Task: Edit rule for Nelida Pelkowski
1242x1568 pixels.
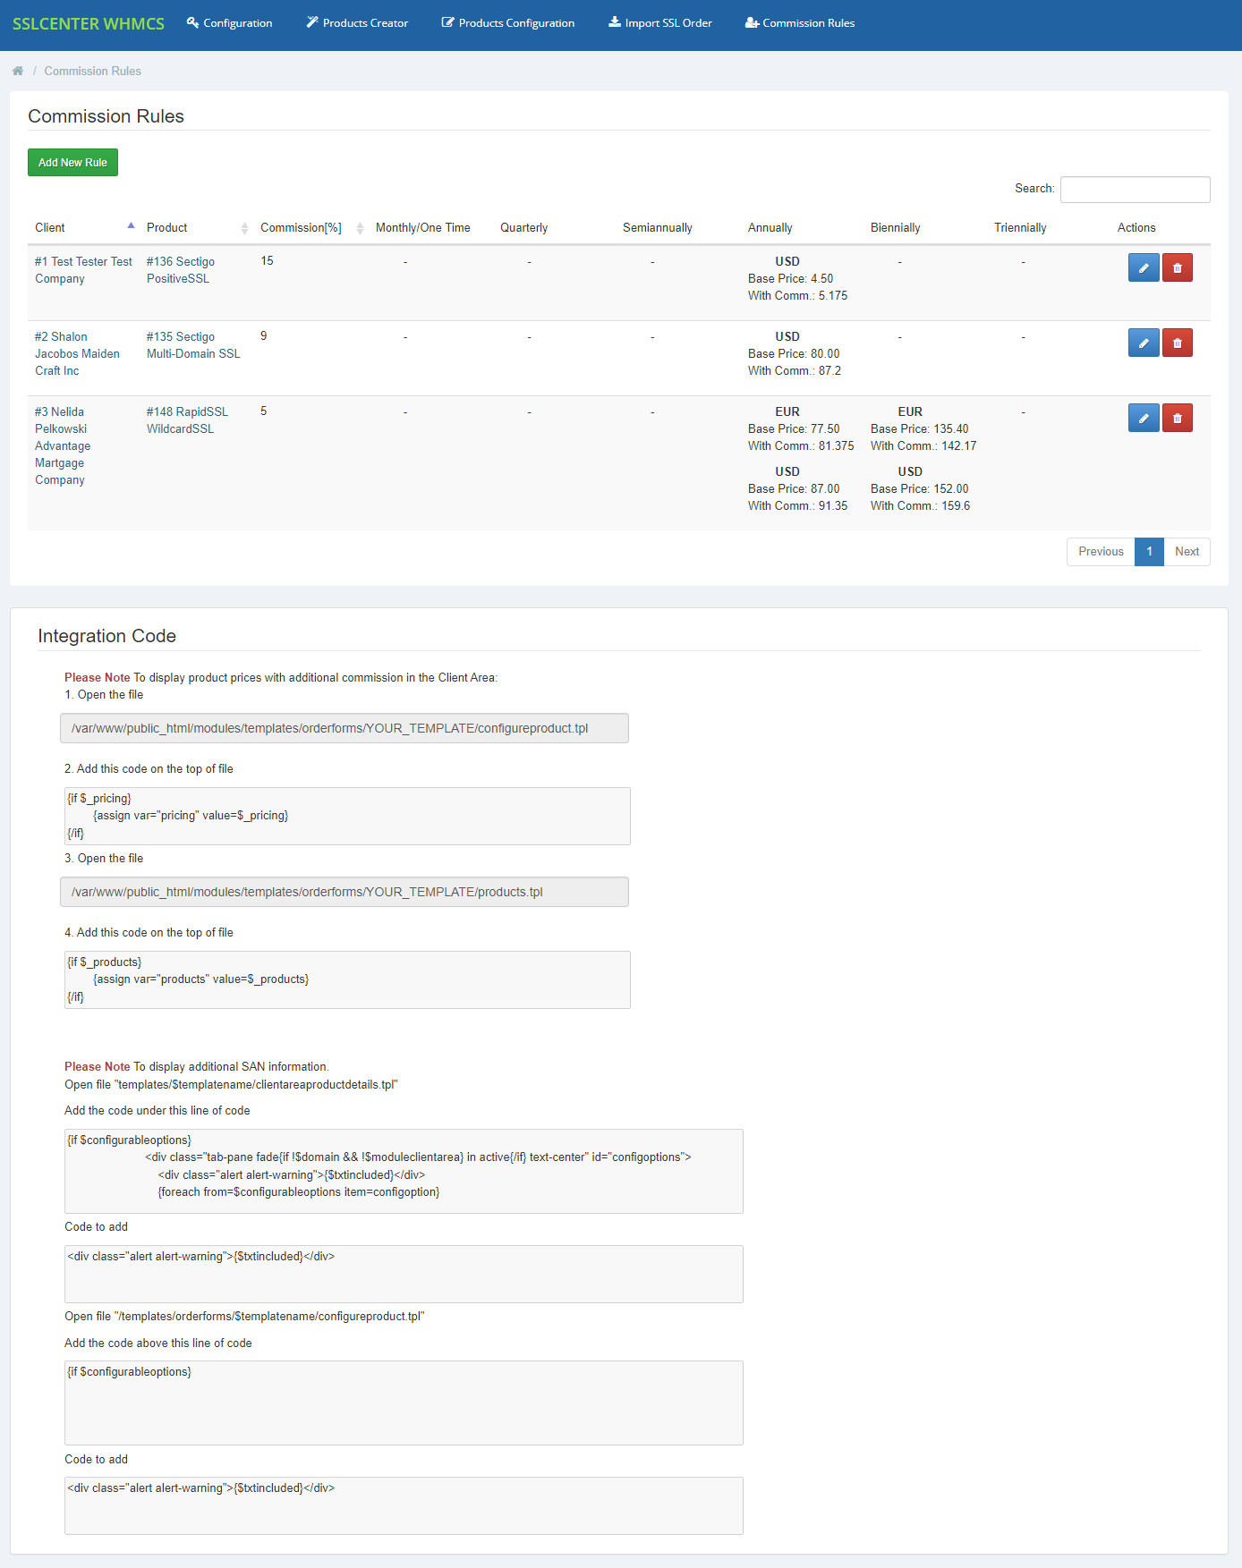Action: [1144, 418]
